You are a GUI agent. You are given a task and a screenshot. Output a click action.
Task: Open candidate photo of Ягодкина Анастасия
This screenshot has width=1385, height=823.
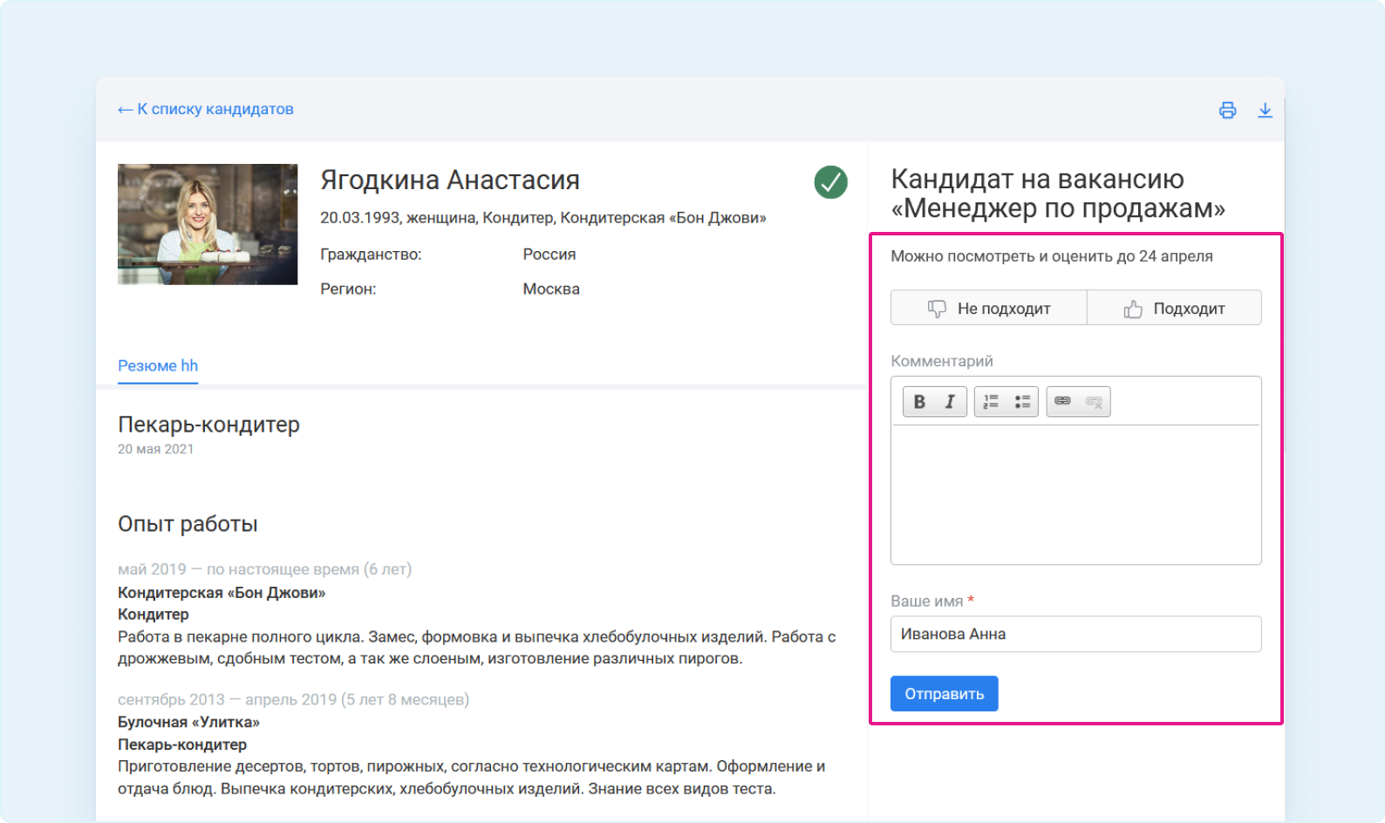pyautogui.click(x=208, y=224)
